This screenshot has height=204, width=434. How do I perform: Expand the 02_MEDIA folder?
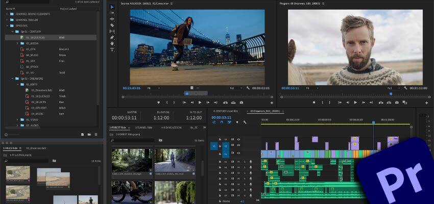point(17,43)
